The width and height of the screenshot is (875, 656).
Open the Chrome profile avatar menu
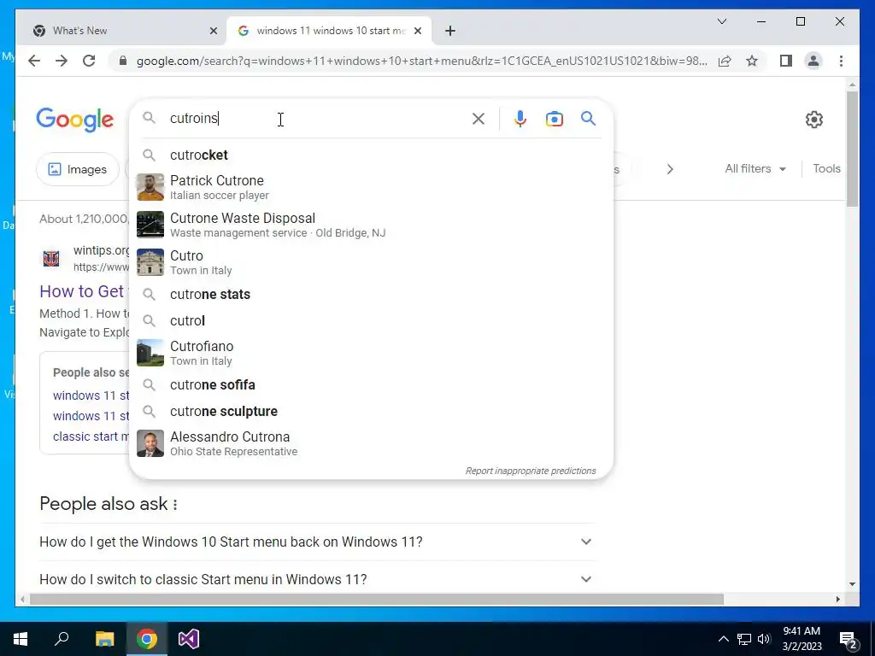tap(813, 61)
